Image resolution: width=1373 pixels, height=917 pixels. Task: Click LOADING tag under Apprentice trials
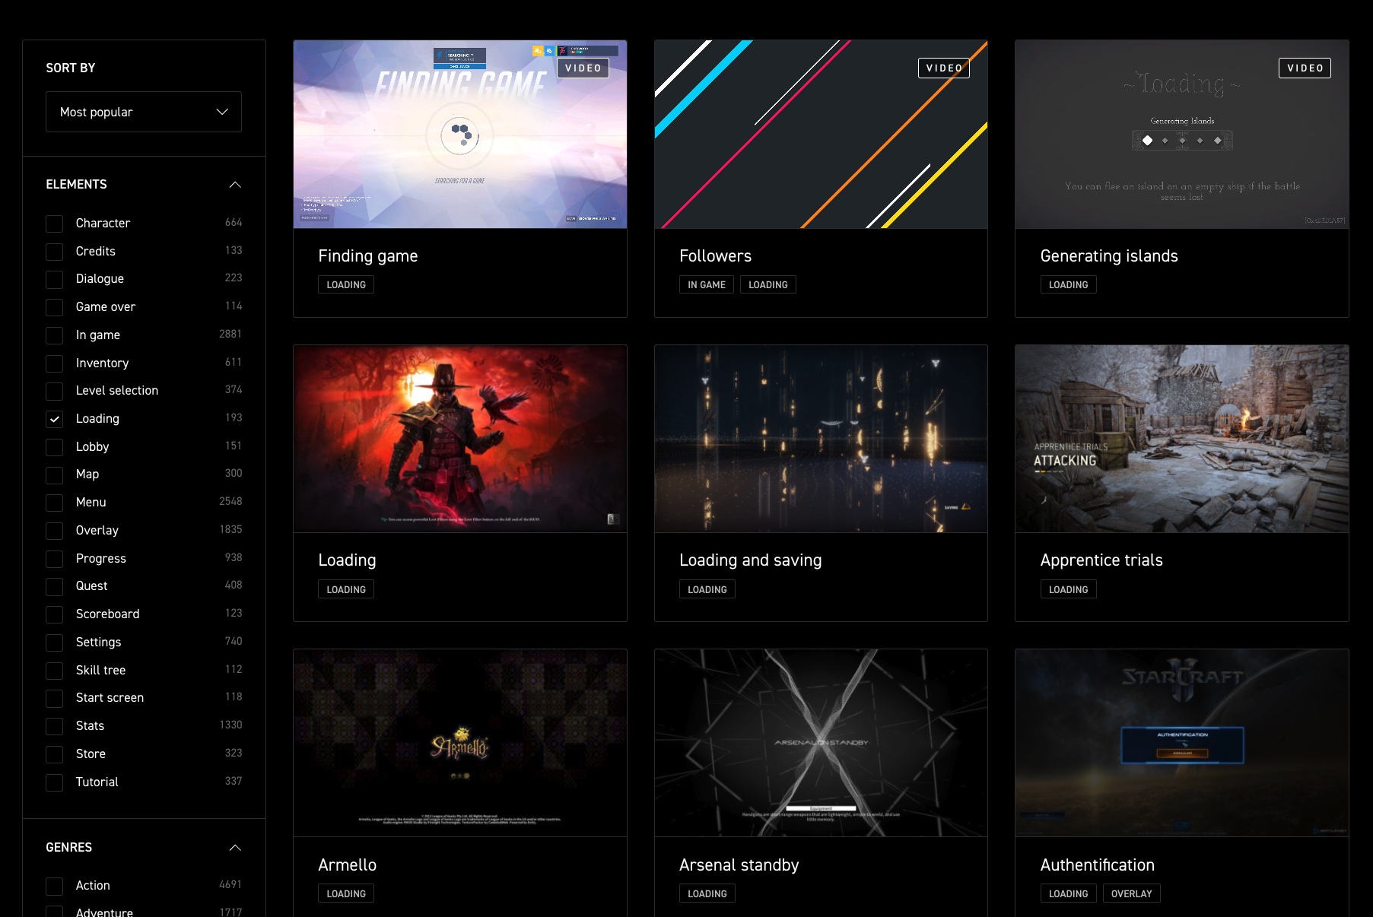click(x=1069, y=590)
